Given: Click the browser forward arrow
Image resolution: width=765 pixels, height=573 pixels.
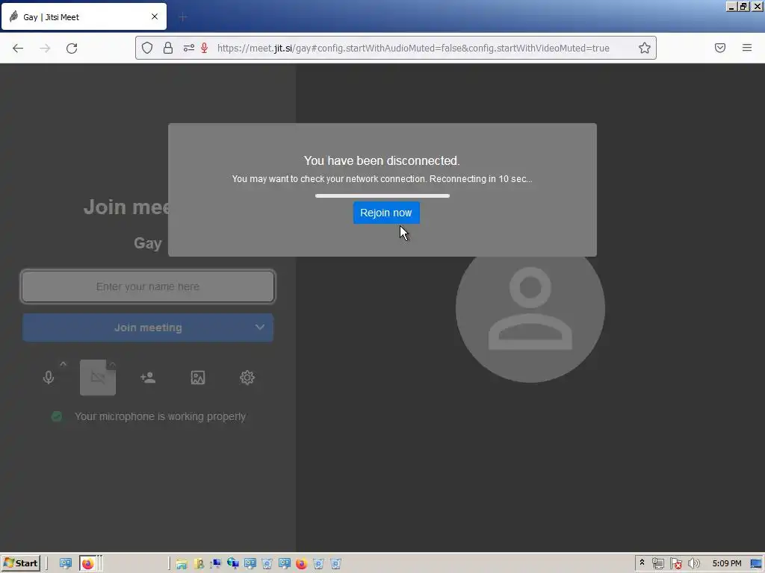Looking at the screenshot, I should 45,48.
